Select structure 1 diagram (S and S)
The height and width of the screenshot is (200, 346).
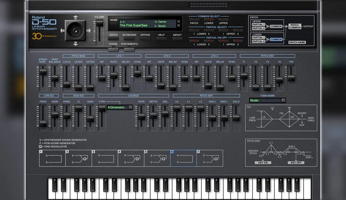[52, 158]
